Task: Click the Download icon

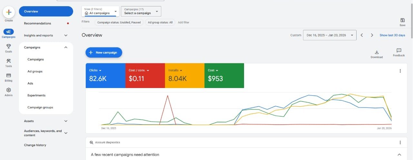Action: (x=377, y=52)
